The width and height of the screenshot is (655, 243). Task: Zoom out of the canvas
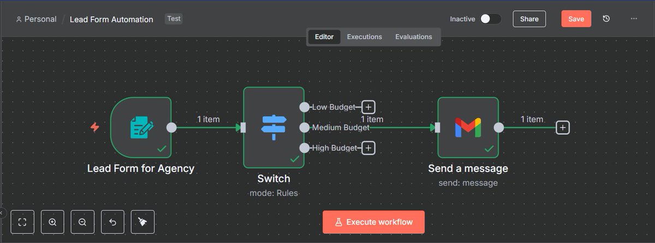point(82,222)
